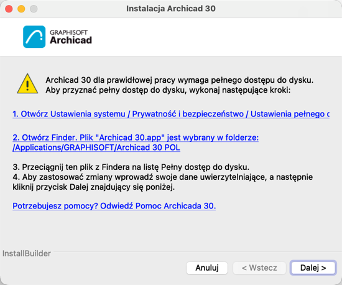Close the installer with the red button
342x285 pixels.
click(9, 9)
